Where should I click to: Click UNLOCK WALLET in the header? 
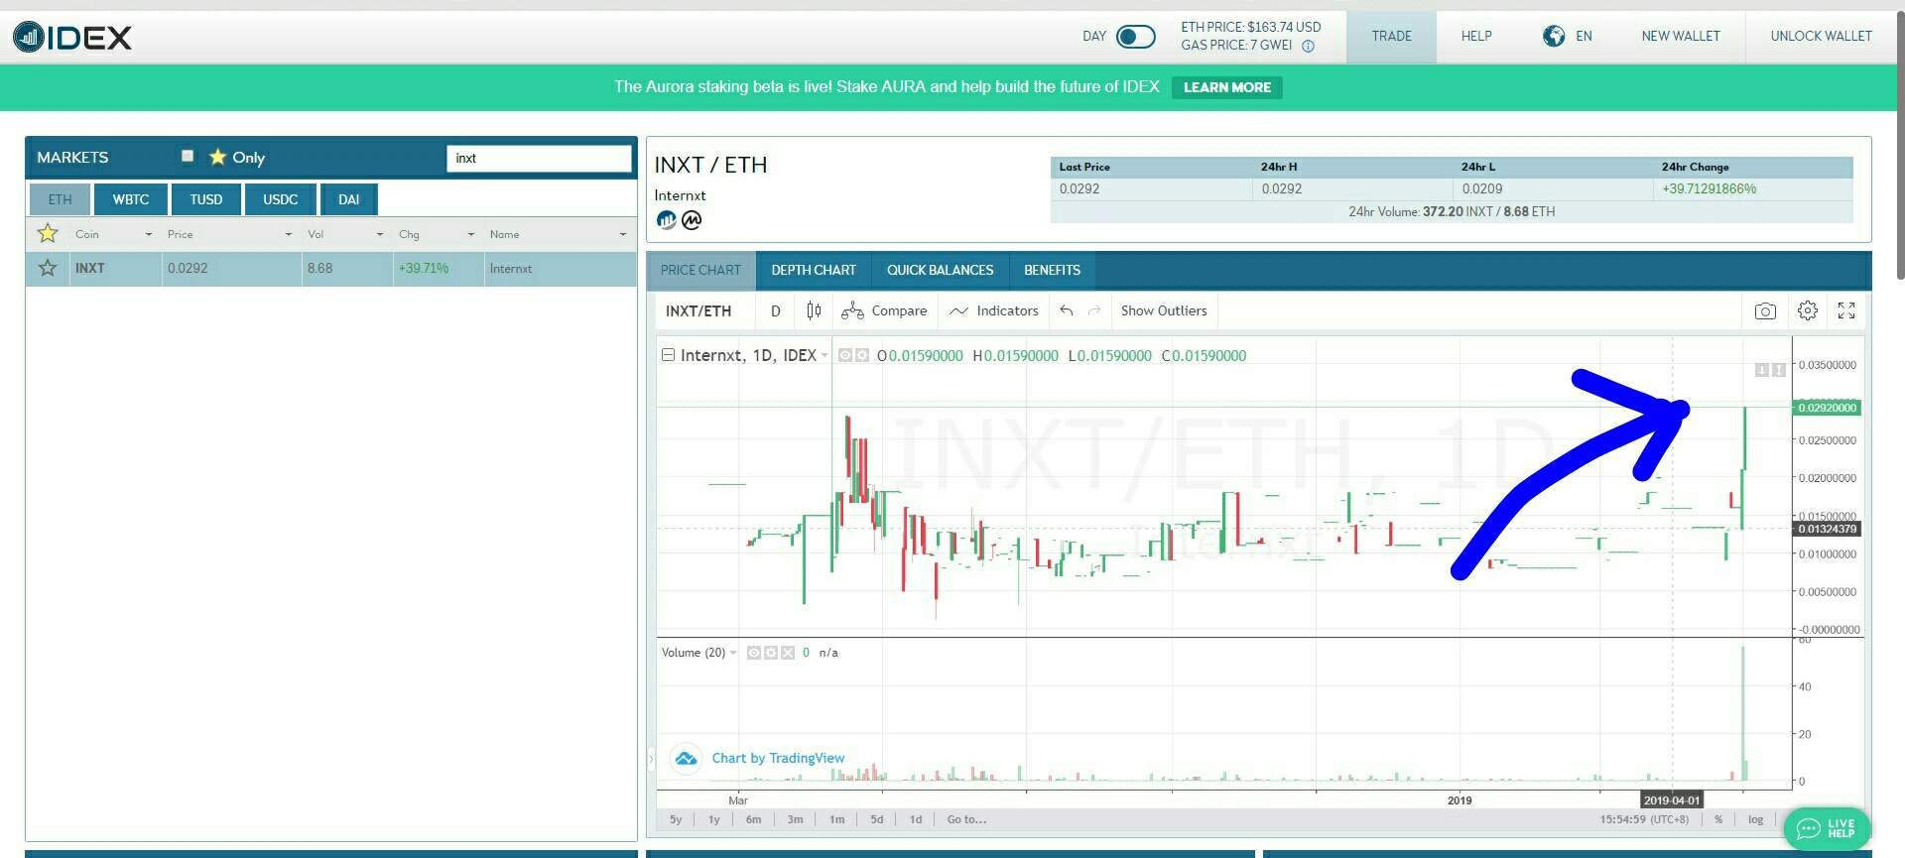click(1821, 37)
